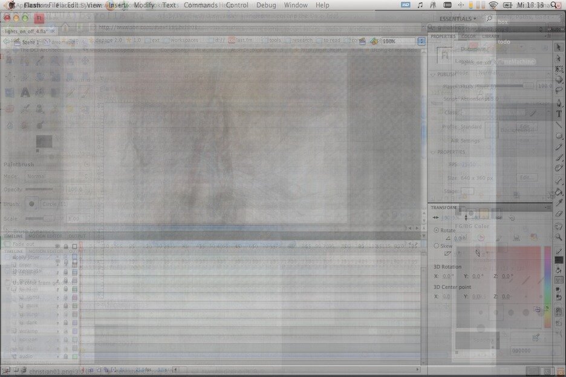Click the Stage color swatch
This screenshot has width=566, height=377.
467,191
